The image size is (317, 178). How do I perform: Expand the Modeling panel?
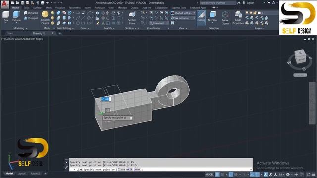point(20,28)
